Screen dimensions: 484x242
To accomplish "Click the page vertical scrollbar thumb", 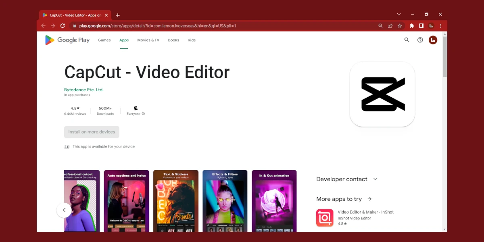I will 445,57.
